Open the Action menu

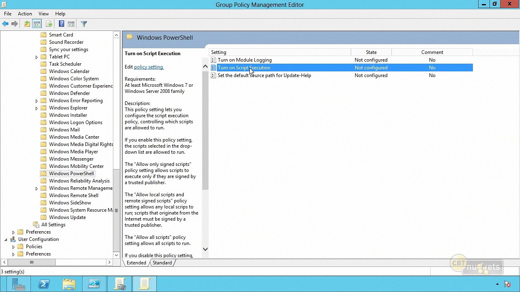[x=25, y=14]
